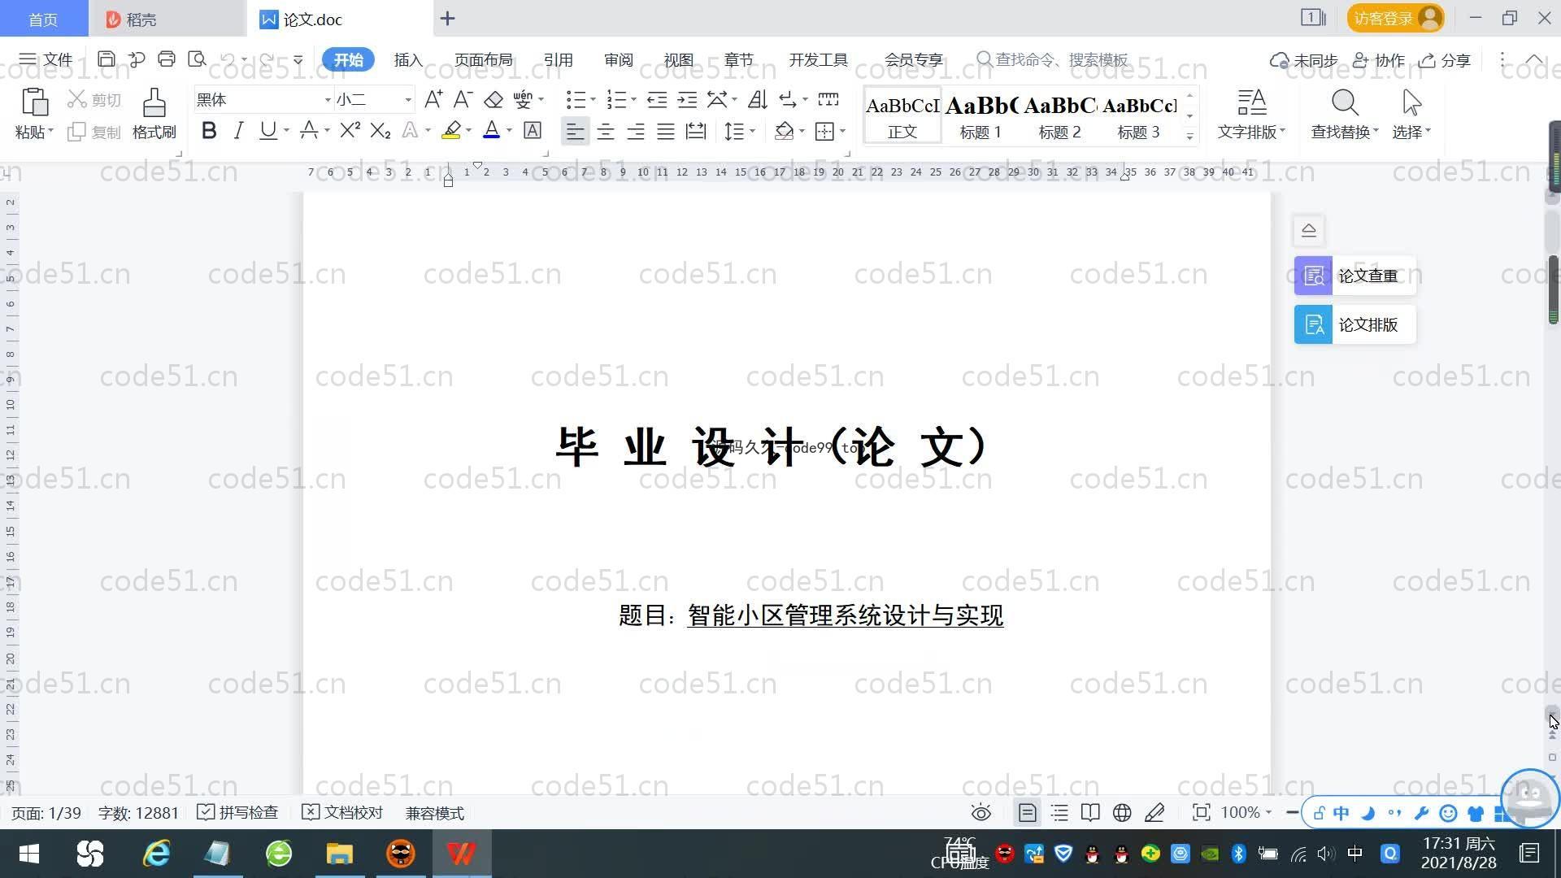Toggle Underline formatting
The height and width of the screenshot is (878, 1561).
(x=267, y=130)
